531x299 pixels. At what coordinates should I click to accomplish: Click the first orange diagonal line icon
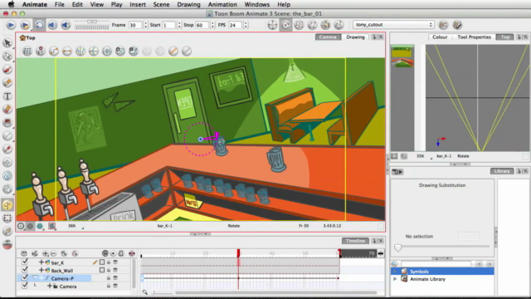tap(173, 51)
